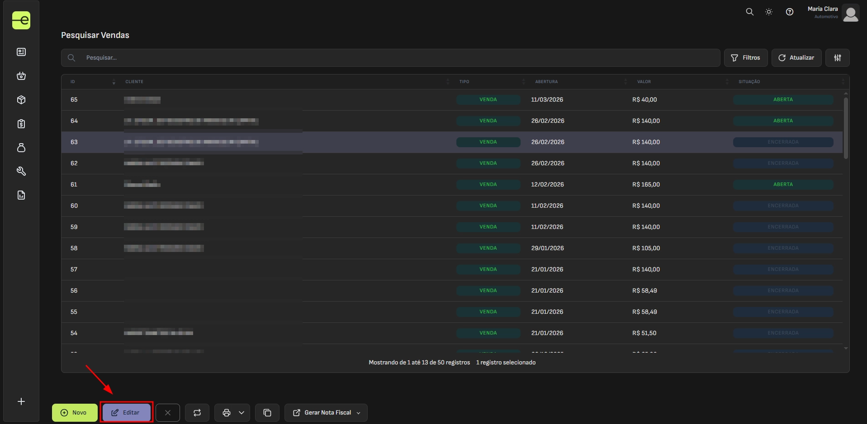
Task: Click the help question mark icon
Action: (x=789, y=12)
